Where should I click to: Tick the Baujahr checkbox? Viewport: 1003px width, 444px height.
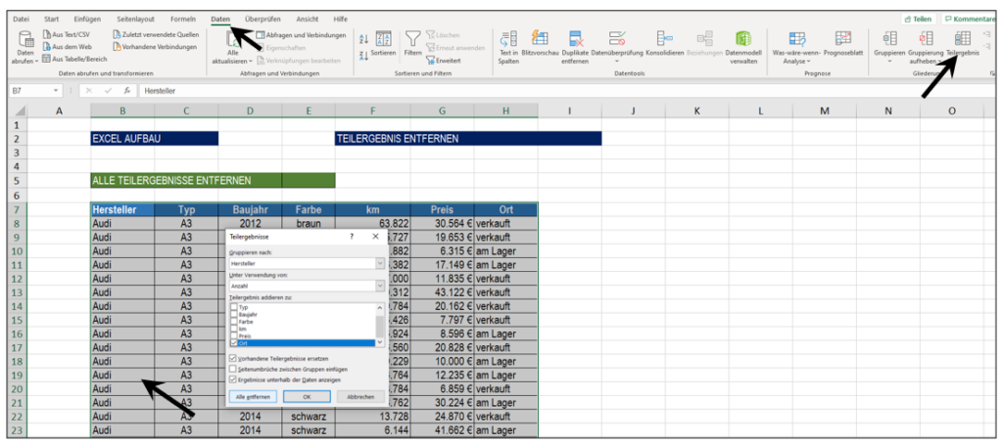click(234, 314)
